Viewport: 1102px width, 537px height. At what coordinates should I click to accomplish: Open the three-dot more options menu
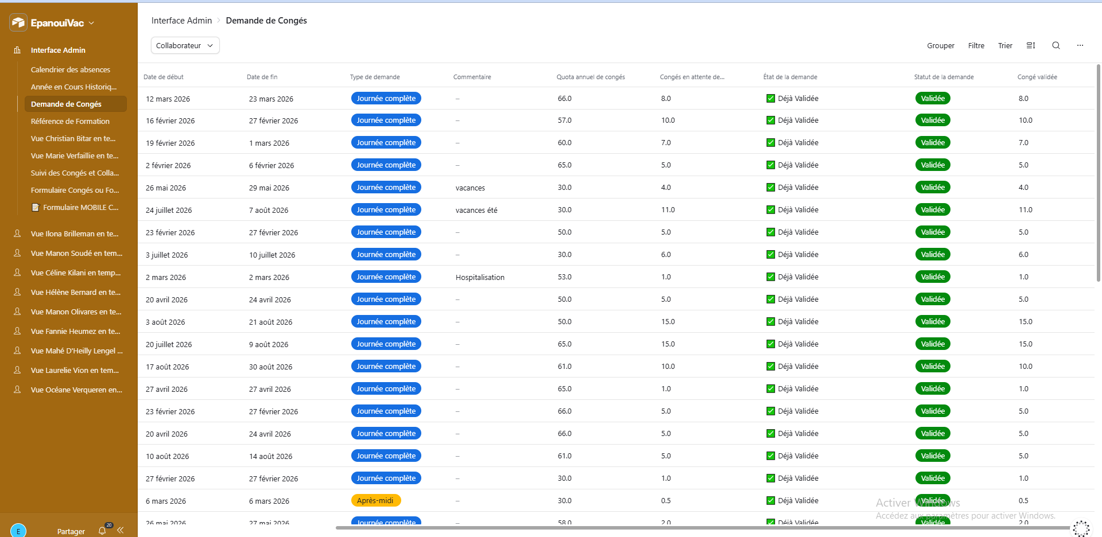click(1080, 45)
